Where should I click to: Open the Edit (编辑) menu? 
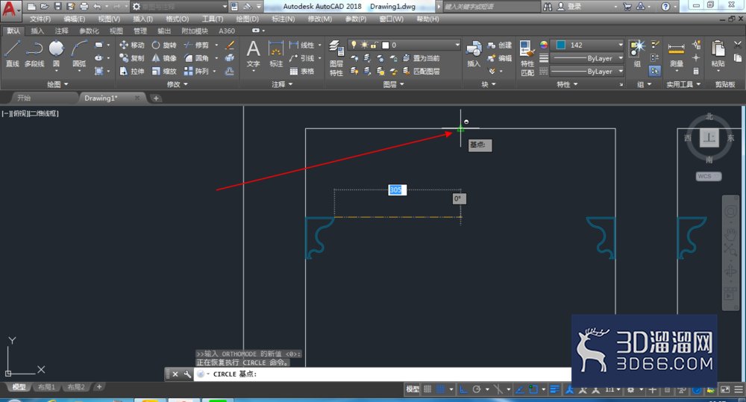pos(74,19)
